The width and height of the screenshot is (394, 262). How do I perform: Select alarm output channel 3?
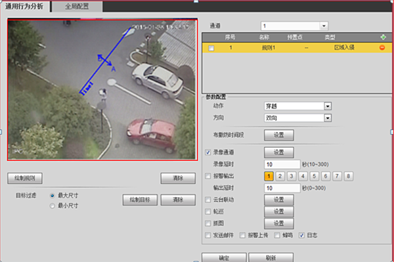click(x=292, y=176)
